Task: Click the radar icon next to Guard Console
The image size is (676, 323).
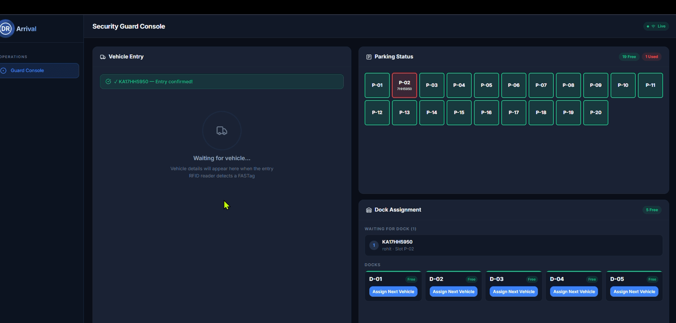Action: pyautogui.click(x=4, y=70)
